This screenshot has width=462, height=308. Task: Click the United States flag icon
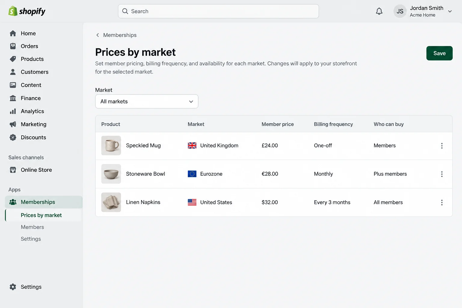tap(192, 202)
